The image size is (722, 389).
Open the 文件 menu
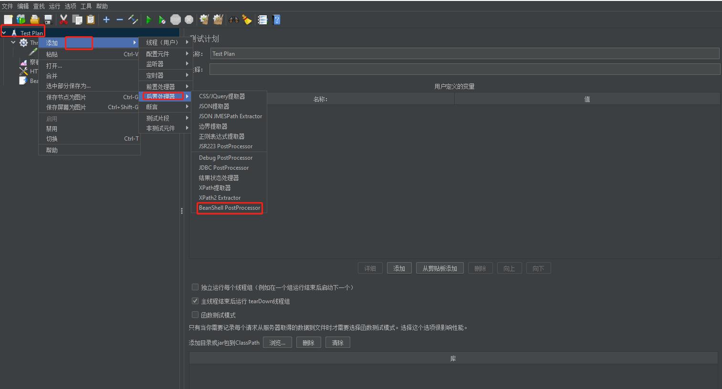coord(7,6)
